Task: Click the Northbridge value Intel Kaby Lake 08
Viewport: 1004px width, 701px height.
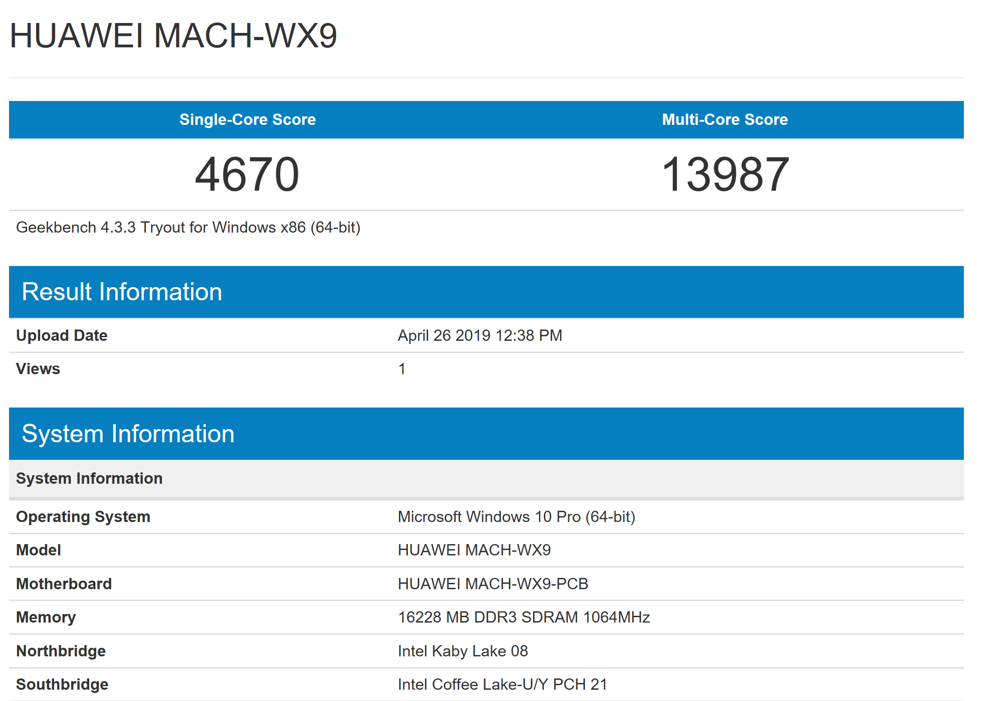Action: 462,651
